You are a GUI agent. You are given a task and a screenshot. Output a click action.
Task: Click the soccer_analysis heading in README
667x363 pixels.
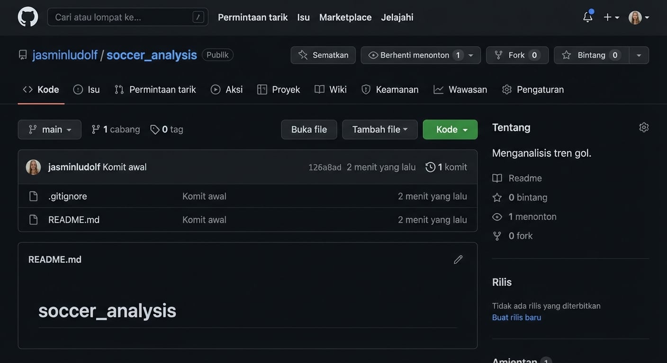coord(107,311)
